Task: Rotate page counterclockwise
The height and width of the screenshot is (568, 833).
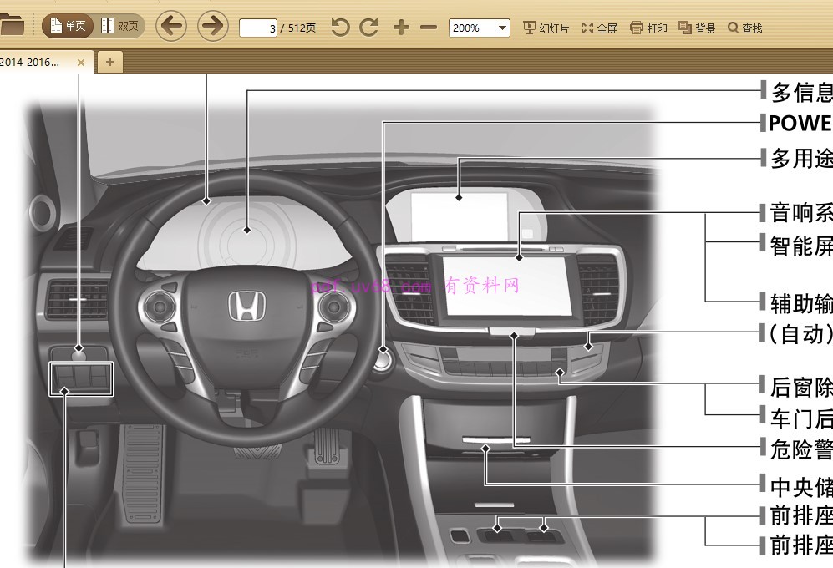Action: click(339, 28)
